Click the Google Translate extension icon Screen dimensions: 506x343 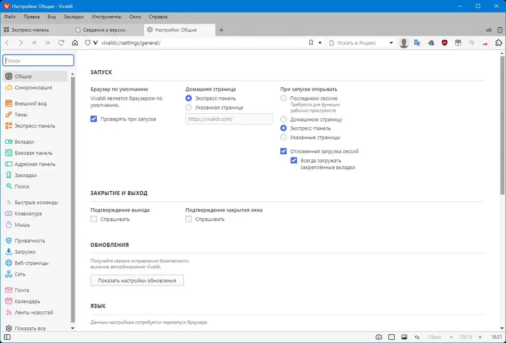(x=417, y=42)
